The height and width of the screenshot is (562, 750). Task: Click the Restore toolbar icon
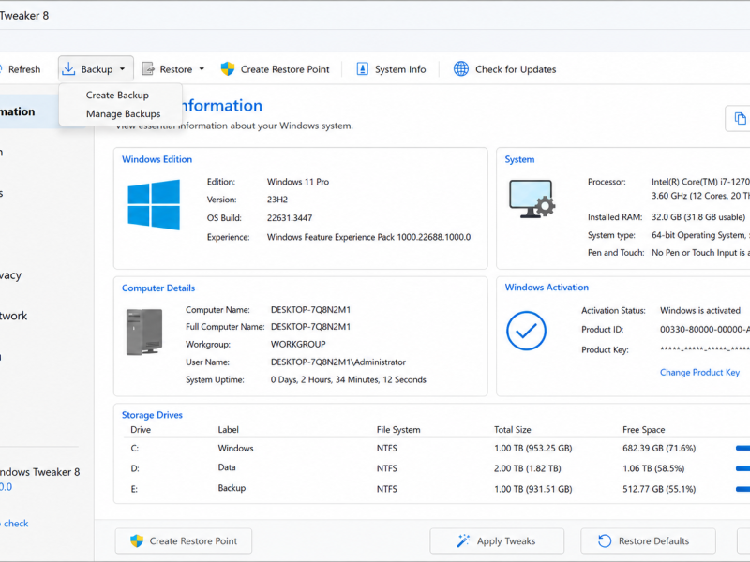[x=148, y=68]
